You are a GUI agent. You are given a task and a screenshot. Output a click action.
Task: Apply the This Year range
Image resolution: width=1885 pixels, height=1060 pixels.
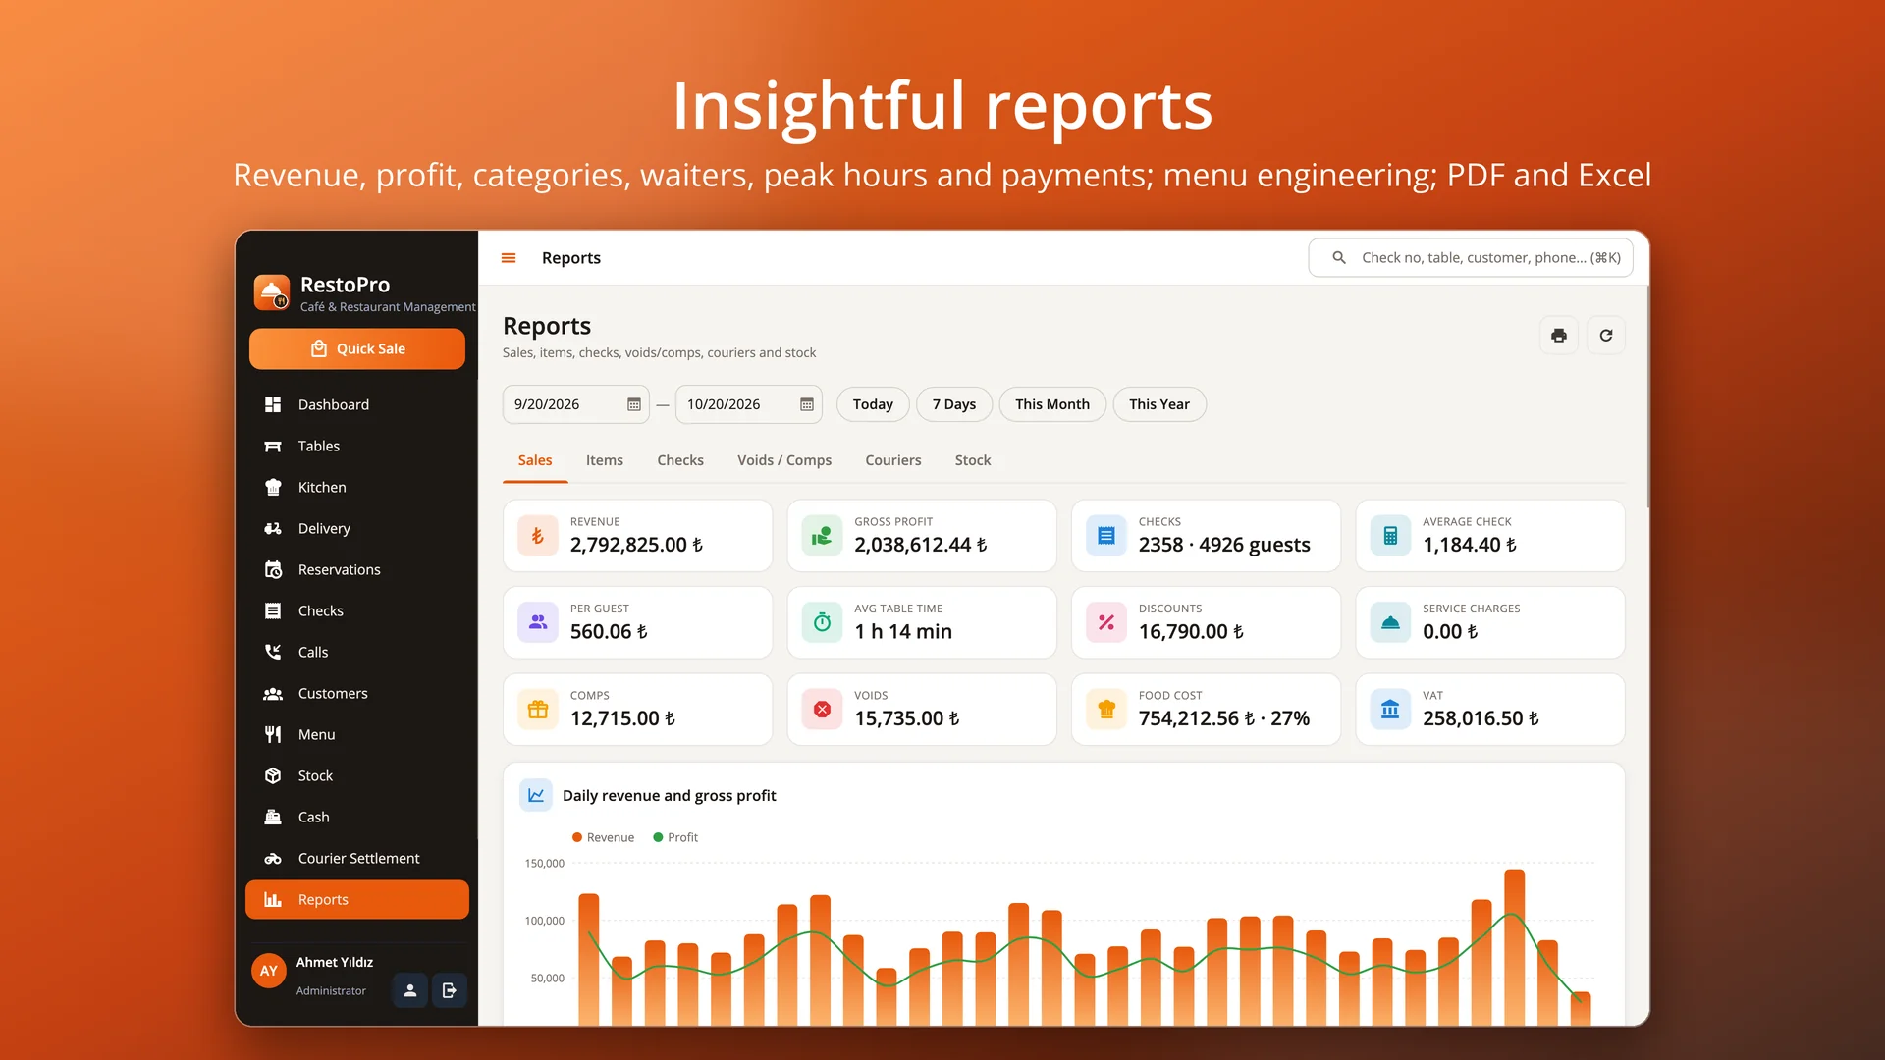point(1159,404)
